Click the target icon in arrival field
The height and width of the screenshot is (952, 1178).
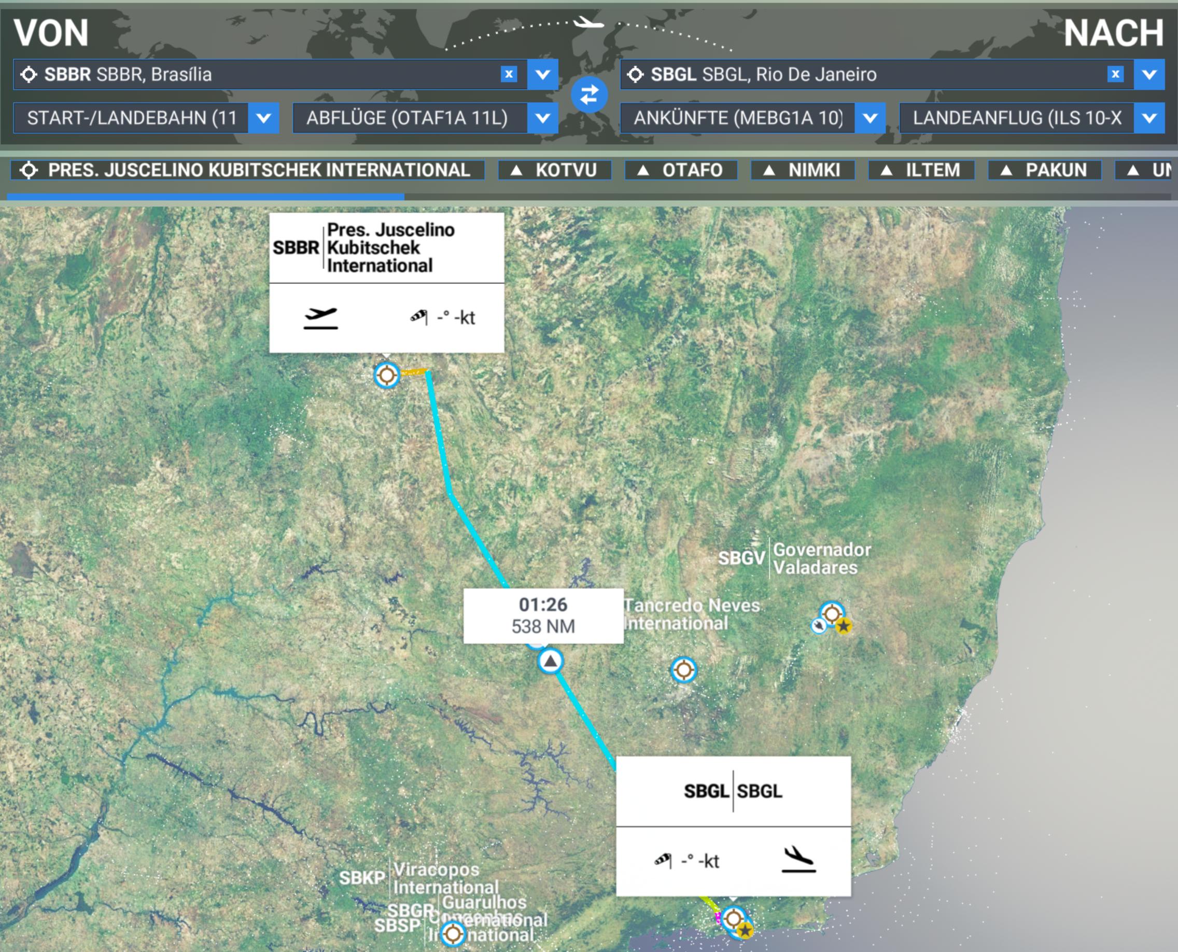point(635,74)
